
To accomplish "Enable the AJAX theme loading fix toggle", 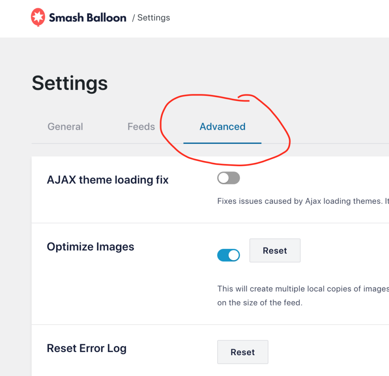I will click(x=228, y=178).
